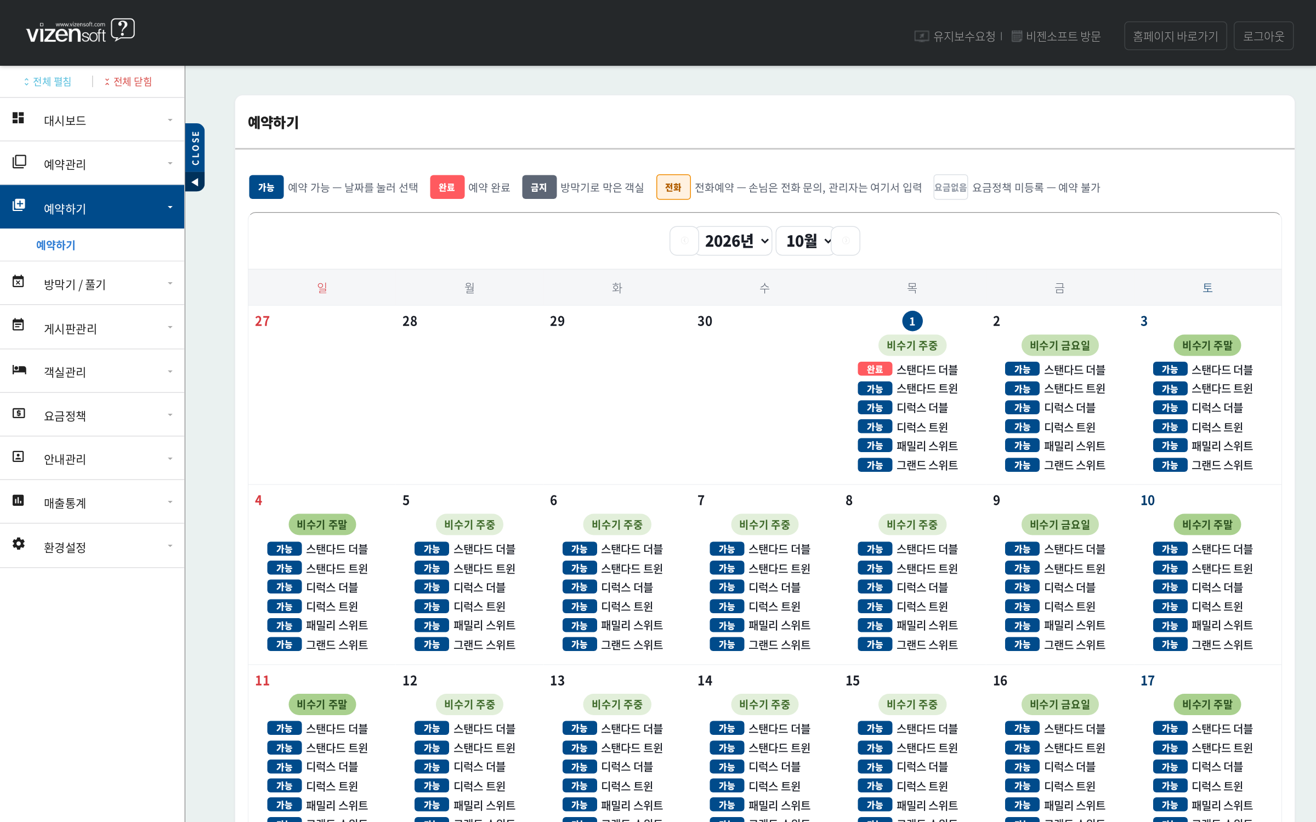This screenshot has width=1316, height=822.
Task: Select the 예약하기 submenu item
Action: point(56,245)
